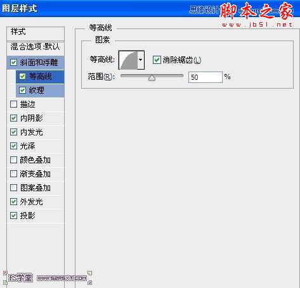Screen dimensions: 300x288
Task: Toggle the 消除锯齿 anti-alias checkbox
Action: click(x=157, y=60)
